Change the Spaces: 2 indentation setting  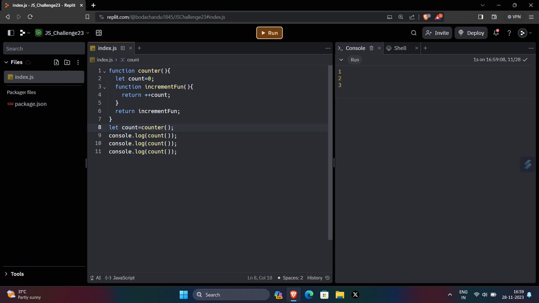tap(290, 278)
